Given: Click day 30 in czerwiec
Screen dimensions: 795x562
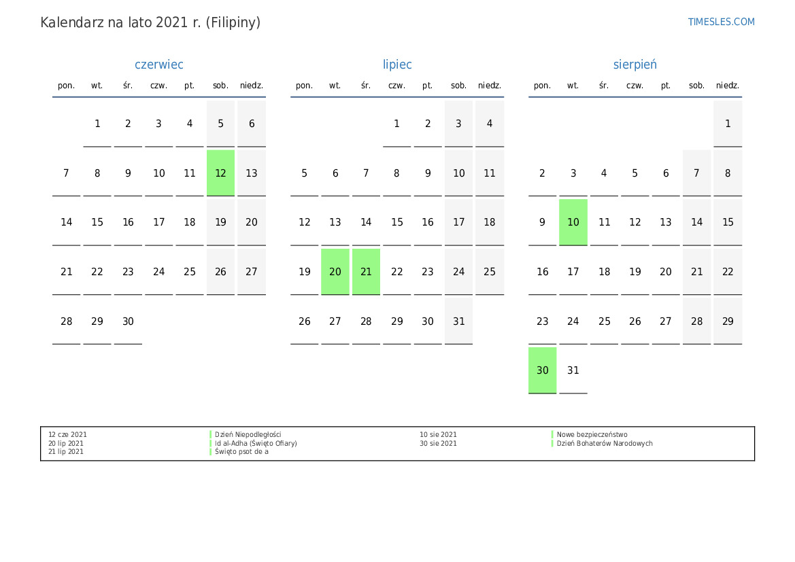Looking at the screenshot, I should click(128, 321).
